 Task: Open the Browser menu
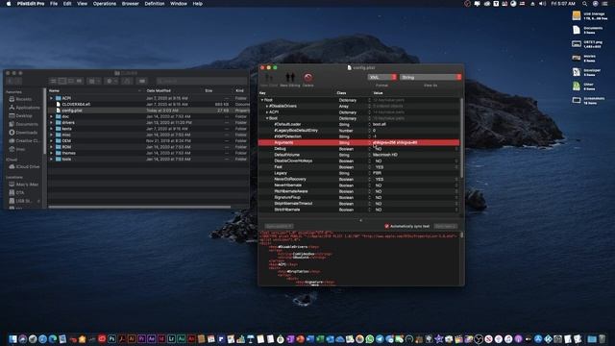click(x=131, y=4)
